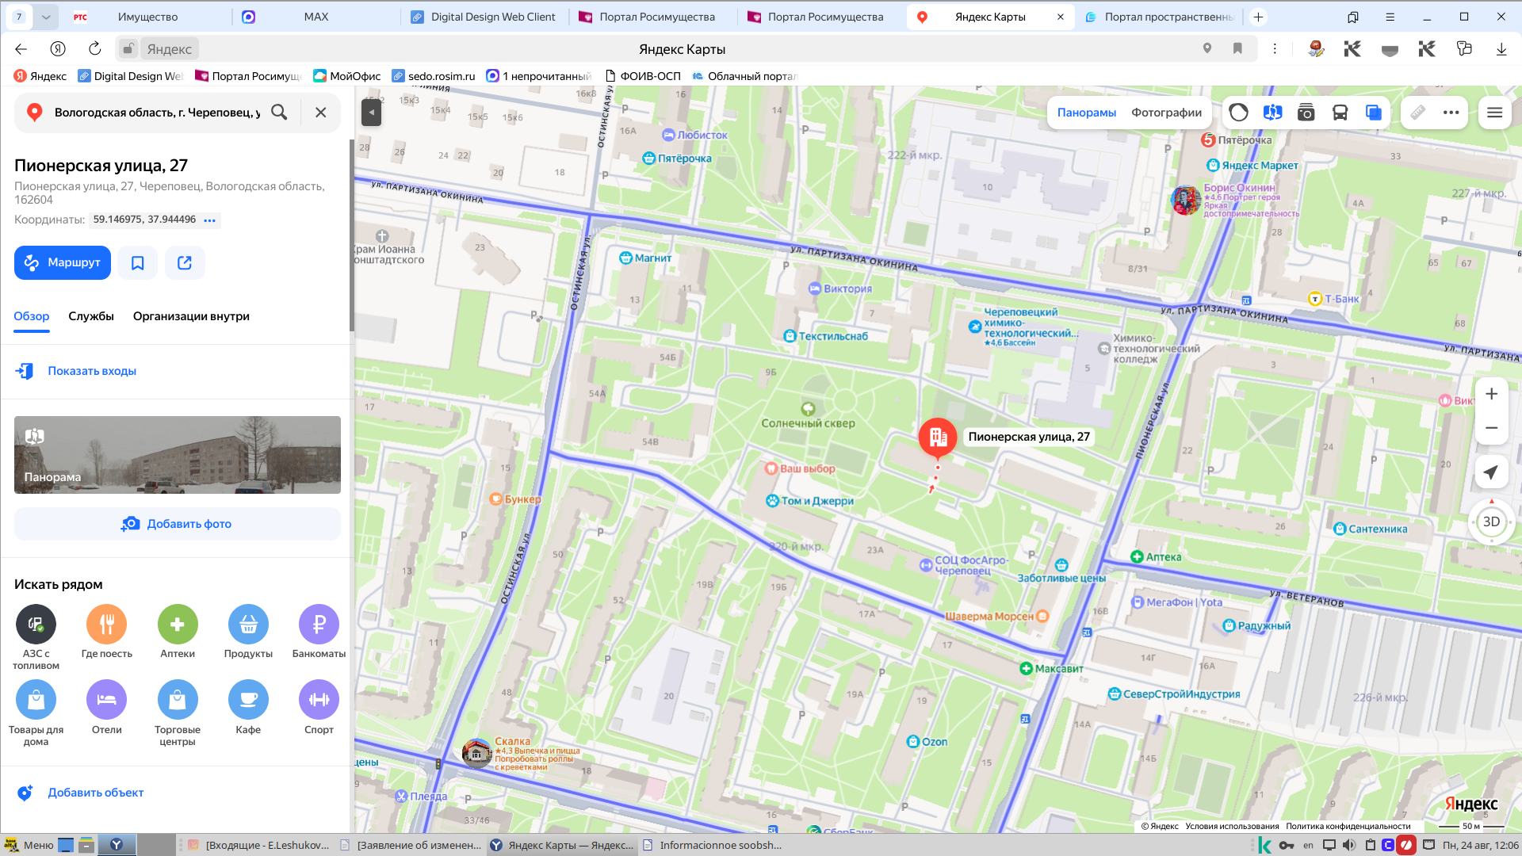Switch to the Обзор tab
The height and width of the screenshot is (856, 1522).
[x=32, y=316]
